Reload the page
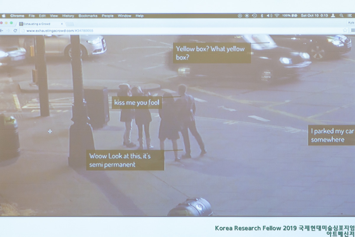This screenshot has height=237, width=355. coord(15,31)
